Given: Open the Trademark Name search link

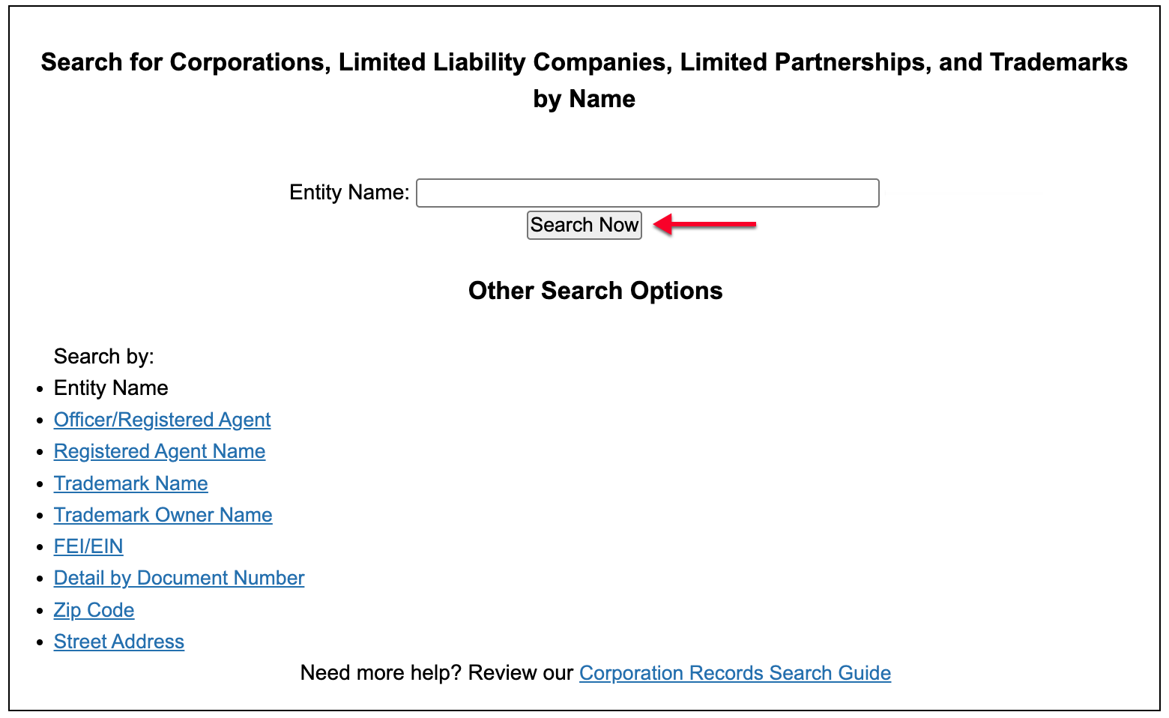Looking at the screenshot, I should click(x=130, y=483).
